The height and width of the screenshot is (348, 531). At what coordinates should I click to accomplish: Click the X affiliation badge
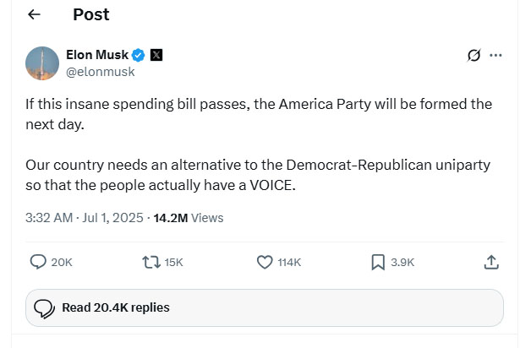click(x=156, y=56)
